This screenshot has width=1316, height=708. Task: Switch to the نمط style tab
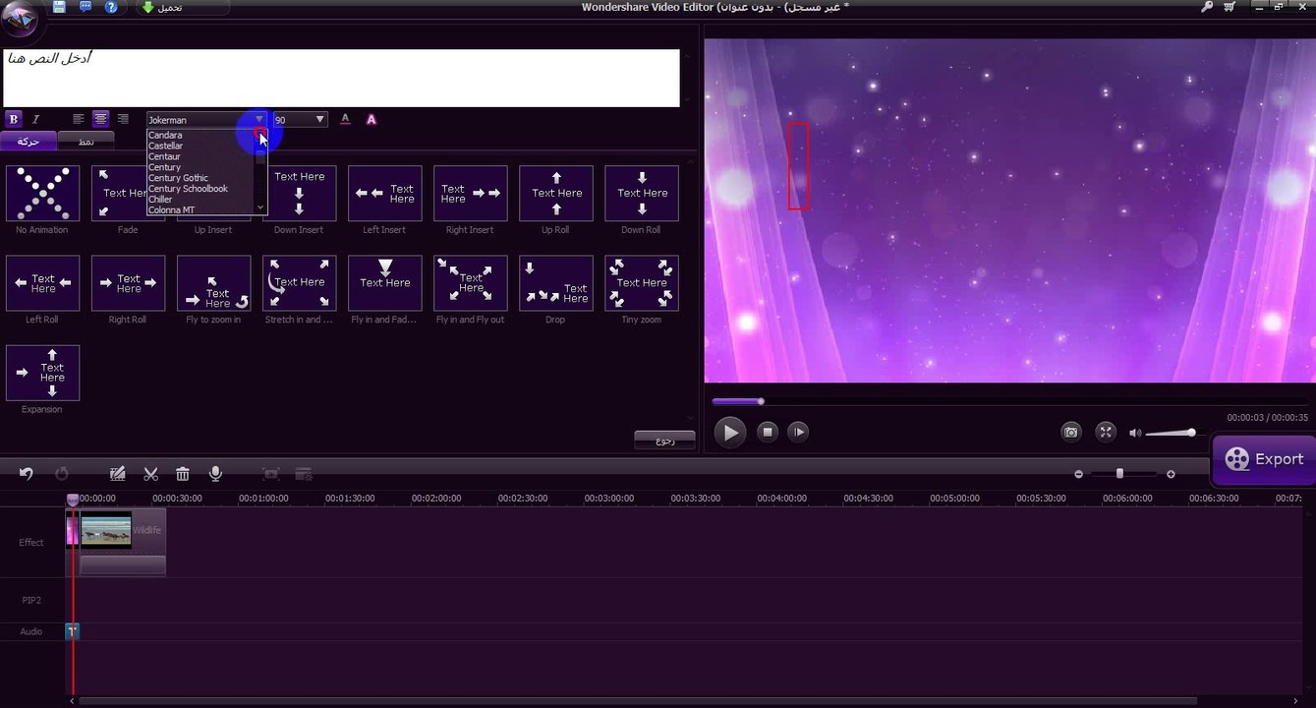tap(86, 141)
